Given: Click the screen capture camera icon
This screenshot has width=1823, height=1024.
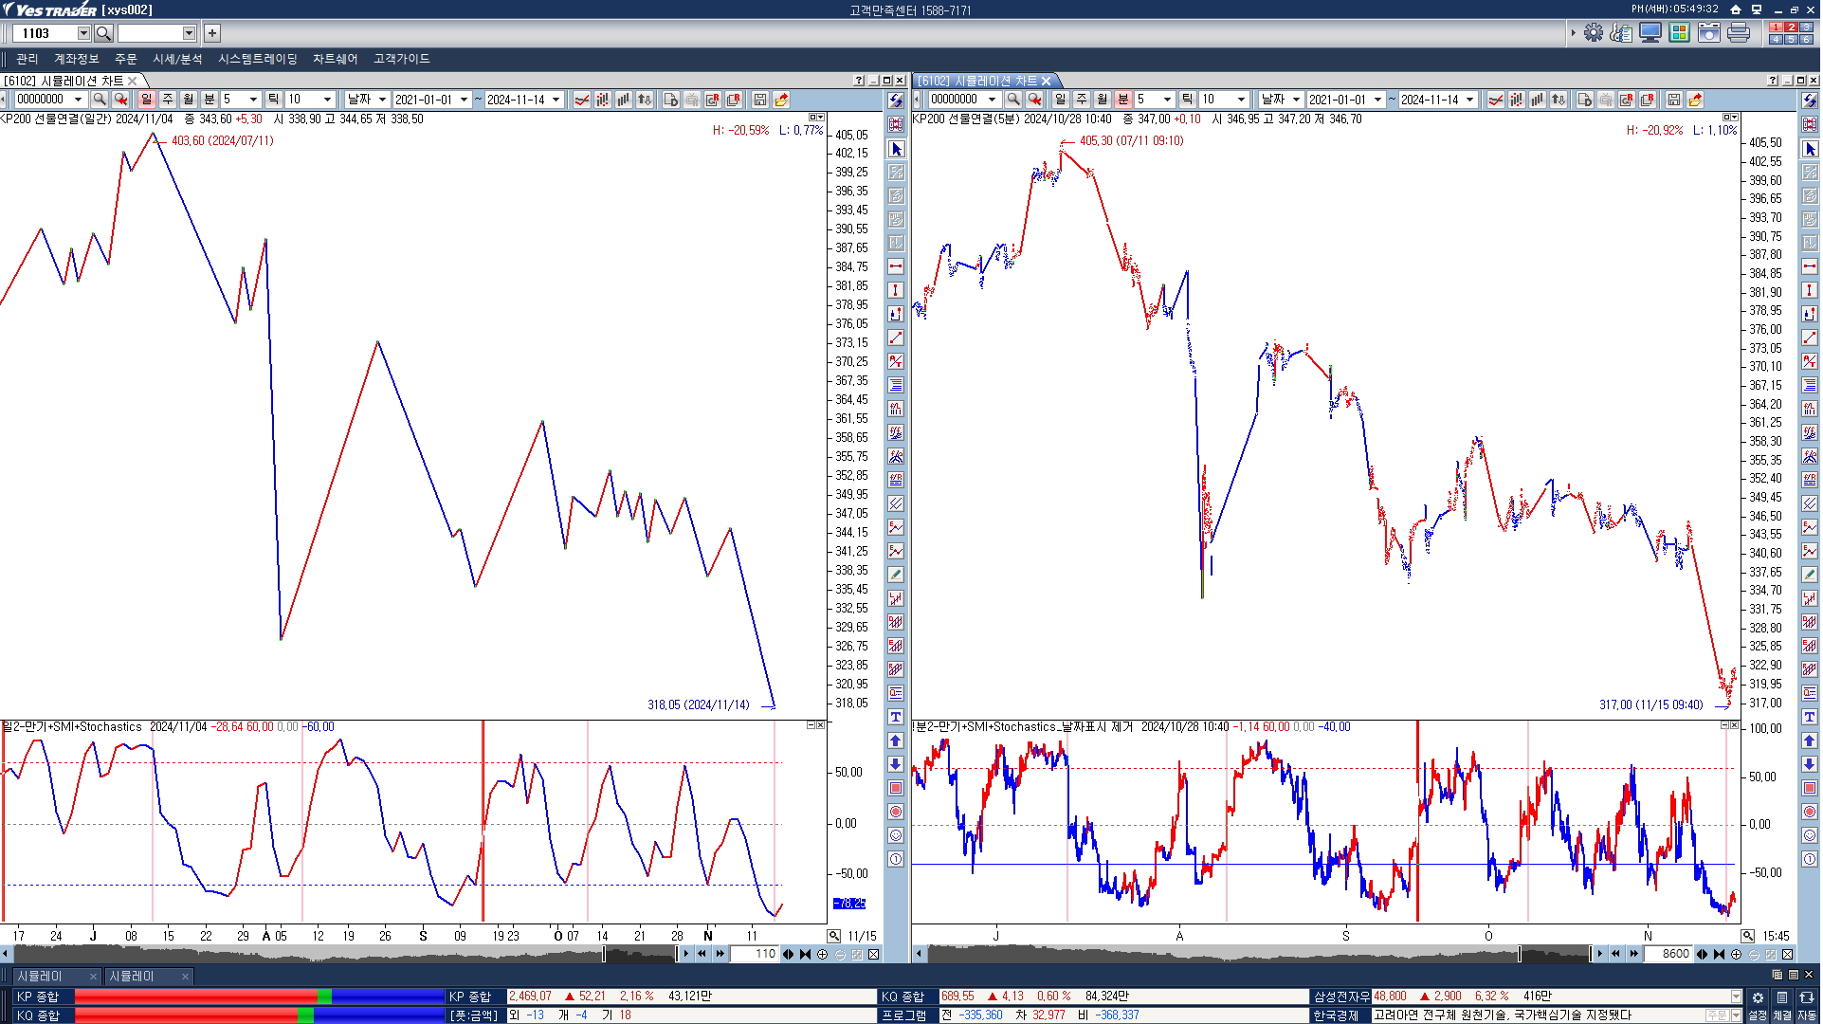Looking at the screenshot, I should 1708,33.
